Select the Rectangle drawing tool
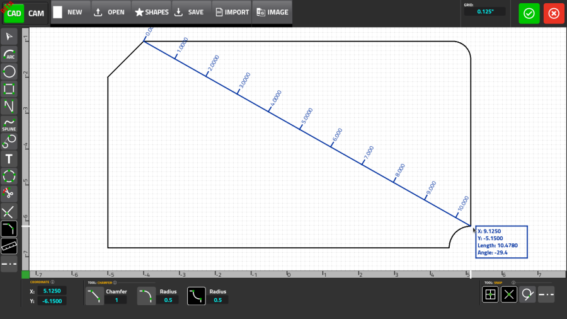 tap(9, 89)
